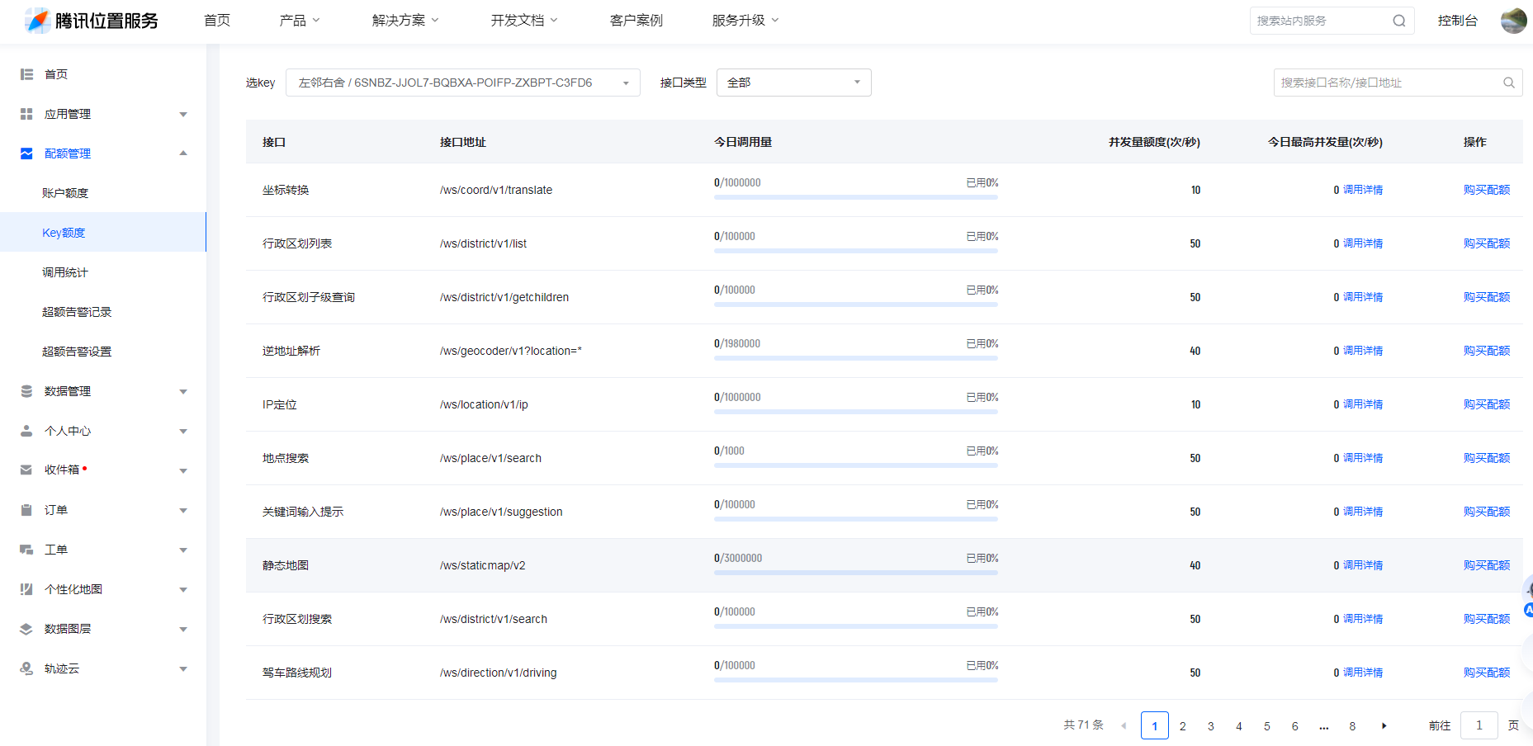This screenshot has height=746, width=1533.
Task: Select 超额告警设置 in sidebar
Action: [x=77, y=352]
